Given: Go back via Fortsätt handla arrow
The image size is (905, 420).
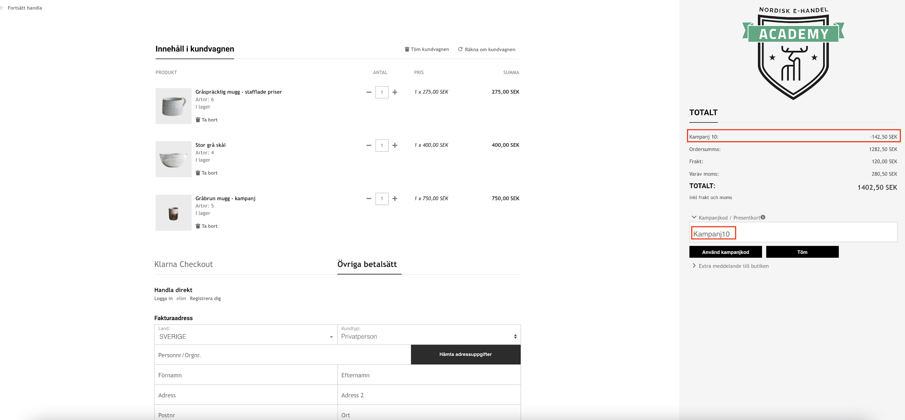Looking at the screenshot, I should point(2,8).
